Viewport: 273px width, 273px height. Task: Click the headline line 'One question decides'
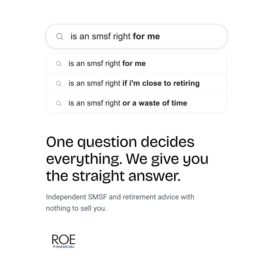(x=120, y=142)
